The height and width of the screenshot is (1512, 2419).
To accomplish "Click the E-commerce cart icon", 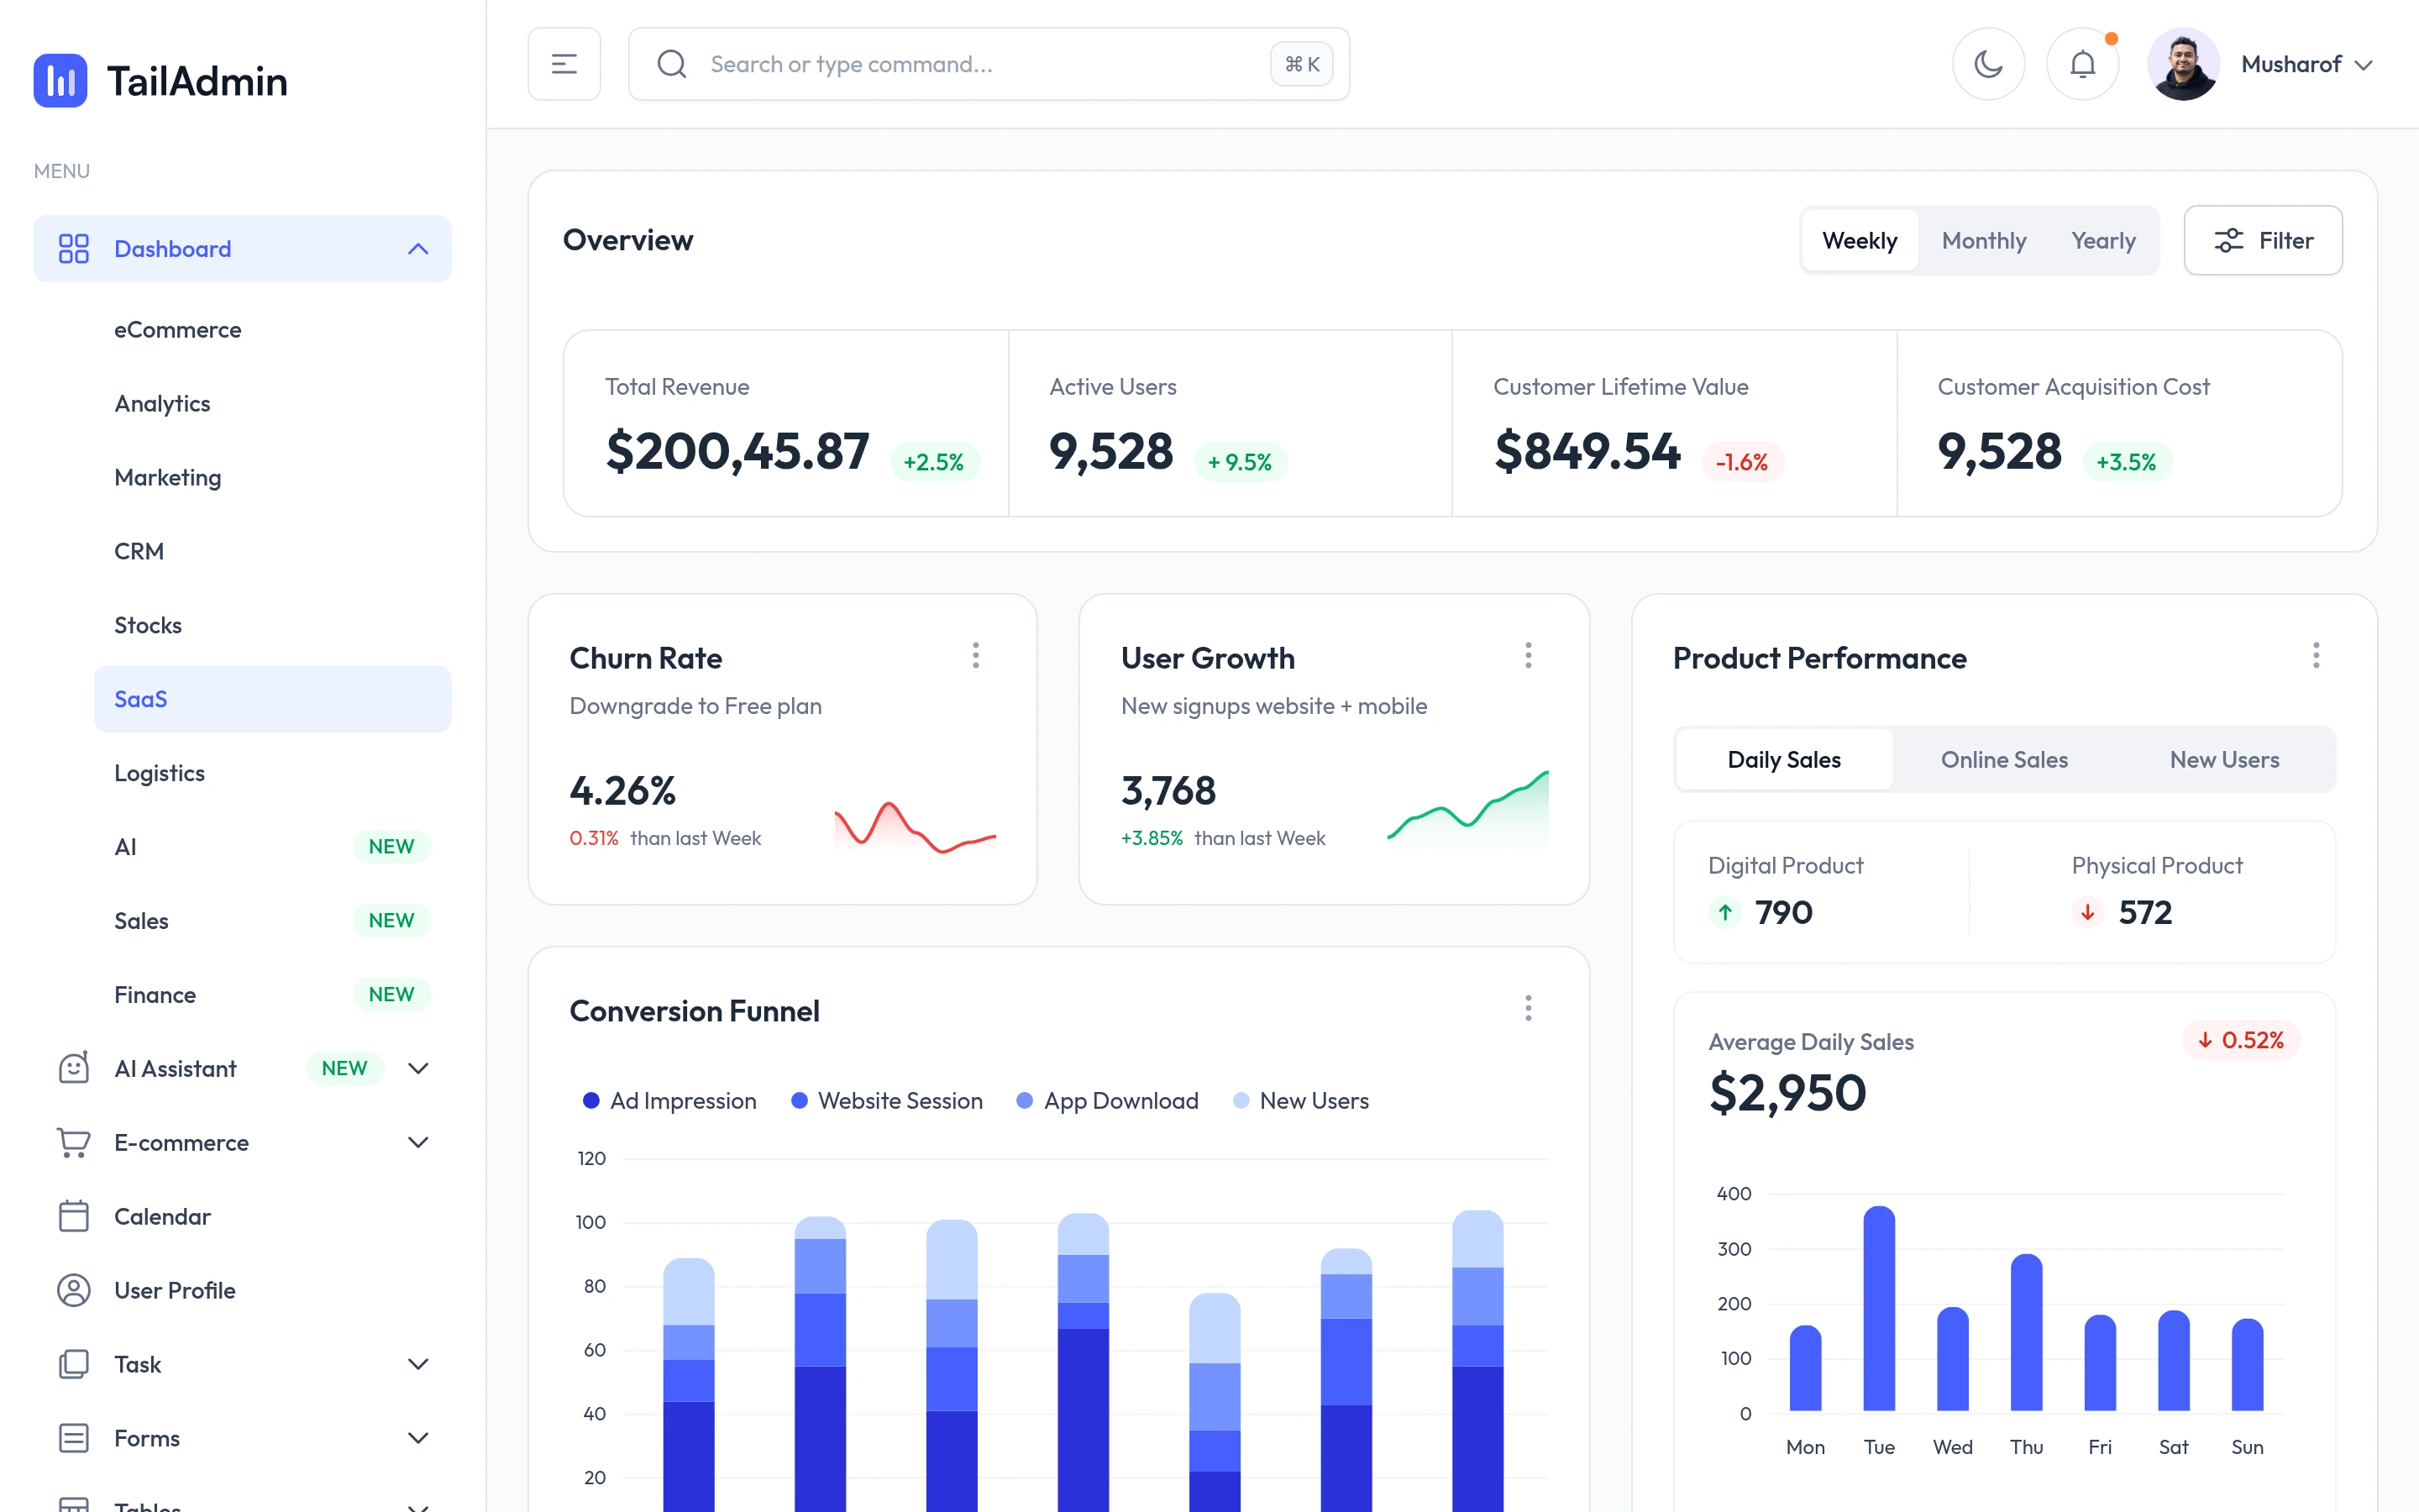I will [x=74, y=1142].
